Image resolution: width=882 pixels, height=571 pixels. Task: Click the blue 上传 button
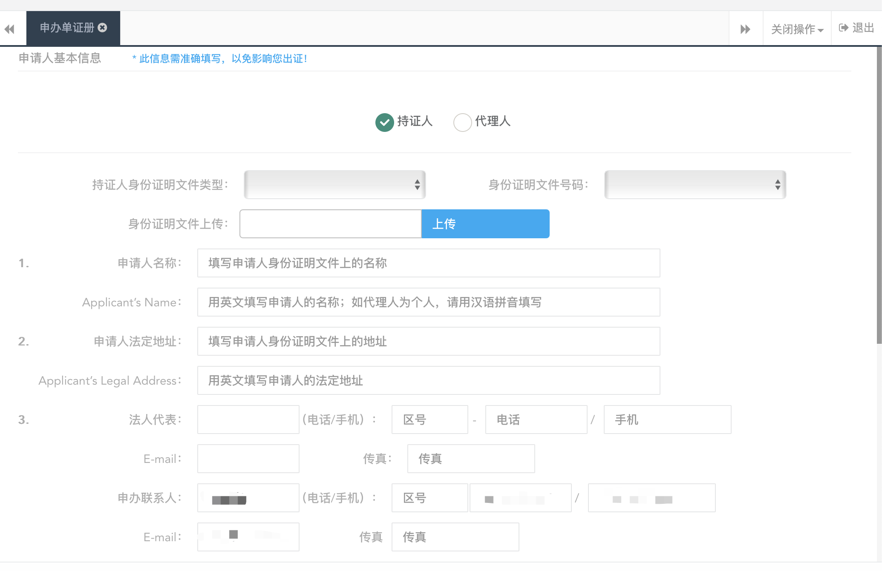coord(485,224)
